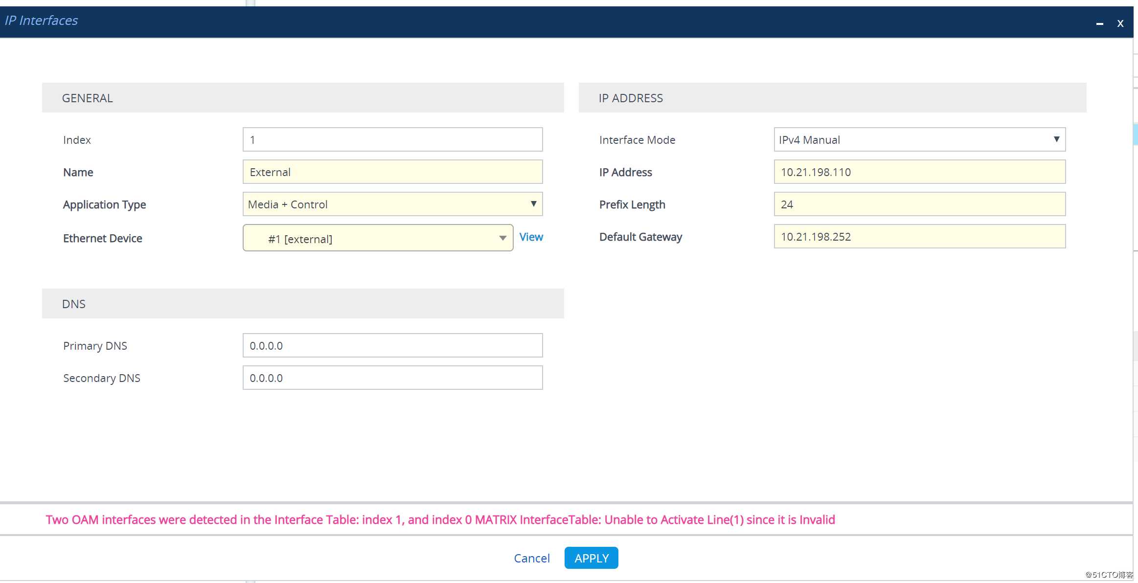This screenshot has width=1138, height=583.
Task: Select the IP ADDRESS section header
Action: [832, 98]
